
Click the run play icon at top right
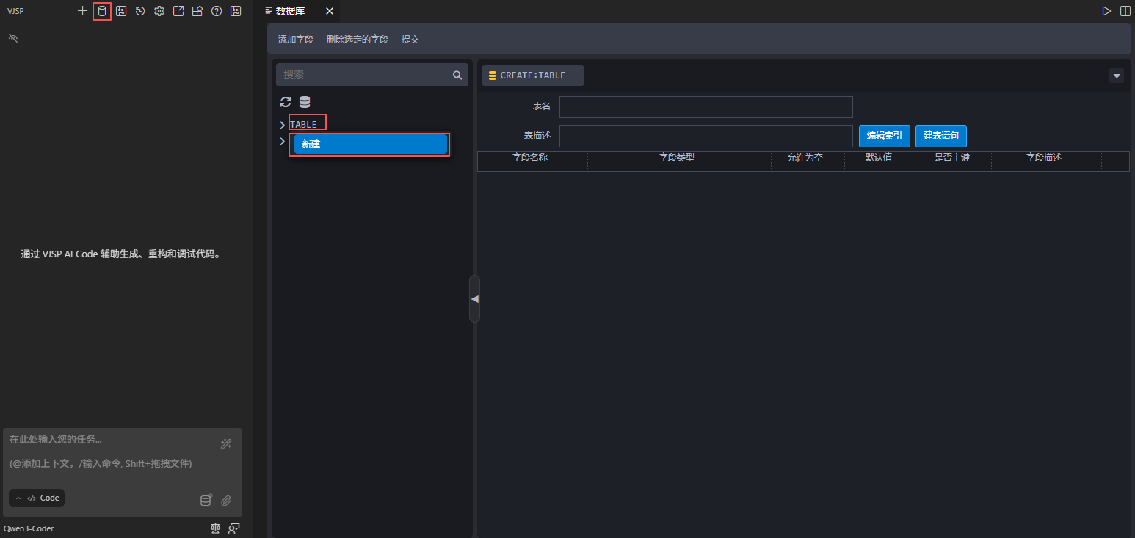[1106, 11]
